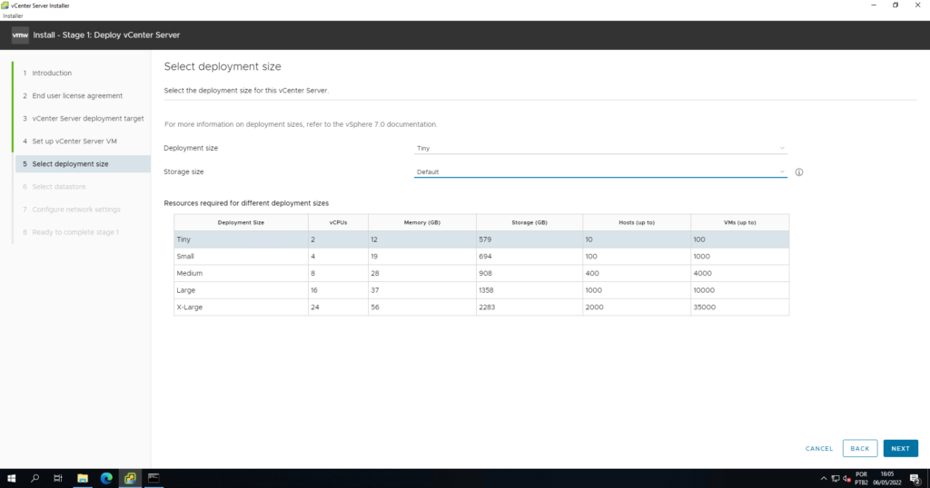Open taskbar search icon
The image size is (930, 488).
pyautogui.click(x=35, y=478)
